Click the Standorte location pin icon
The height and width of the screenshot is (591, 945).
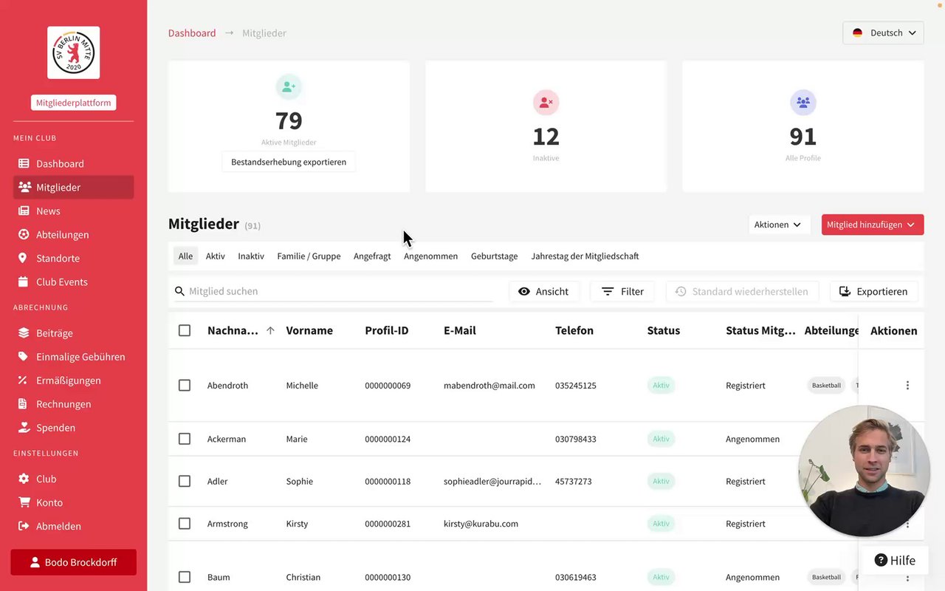point(24,258)
